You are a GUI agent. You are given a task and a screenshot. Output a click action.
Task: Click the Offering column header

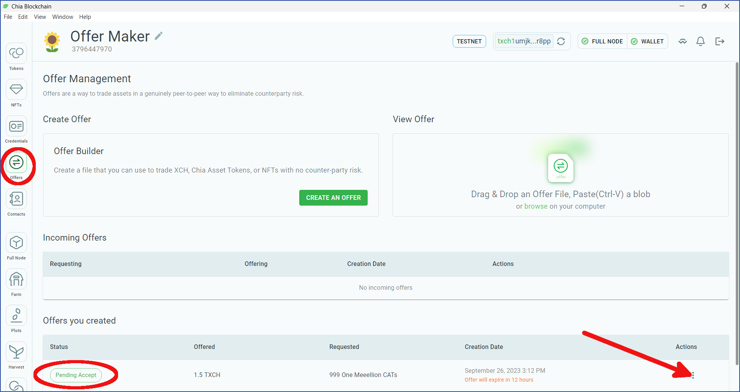click(x=256, y=264)
